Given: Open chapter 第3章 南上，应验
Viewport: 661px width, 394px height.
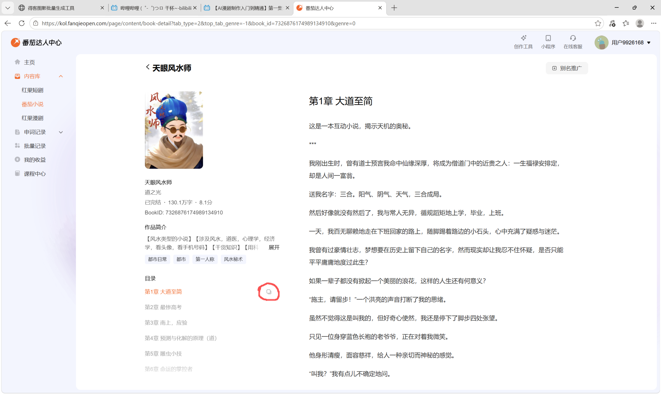Looking at the screenshot, I should [x=166, y=322].
